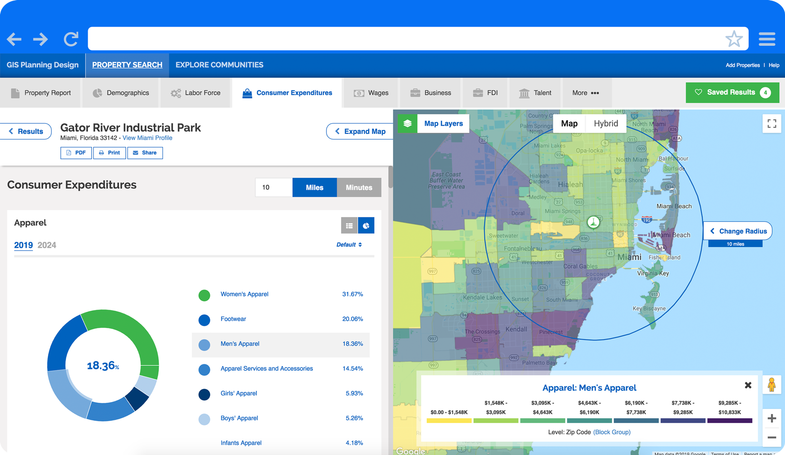Zoom in the map with plus button
Image resolution: width=785 pixels, height=455 pixels.
[771, 418]
